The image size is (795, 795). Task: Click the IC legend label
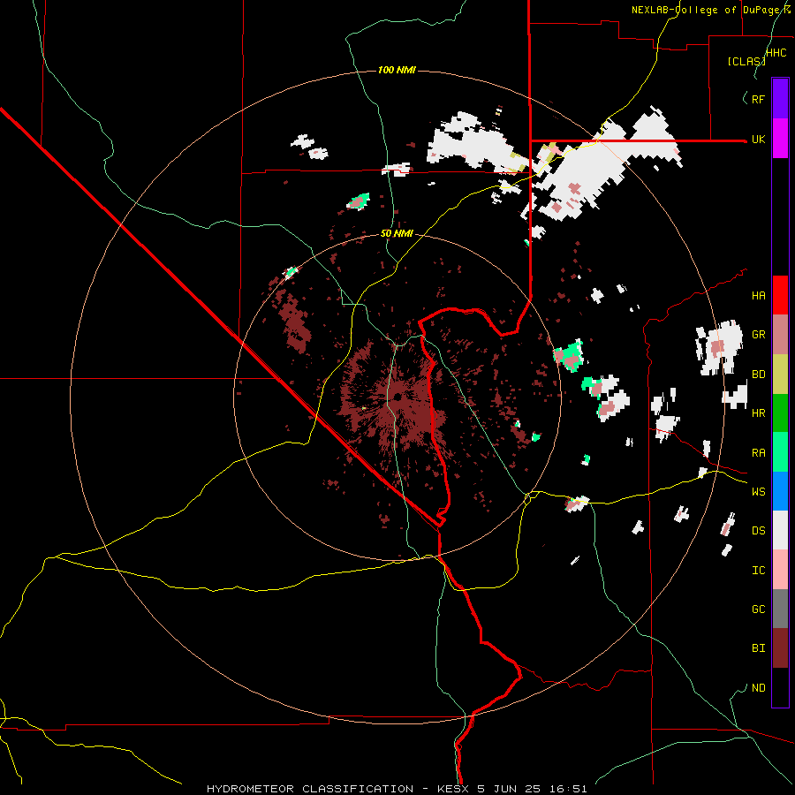pyautogui.click(x=758, y=570)
